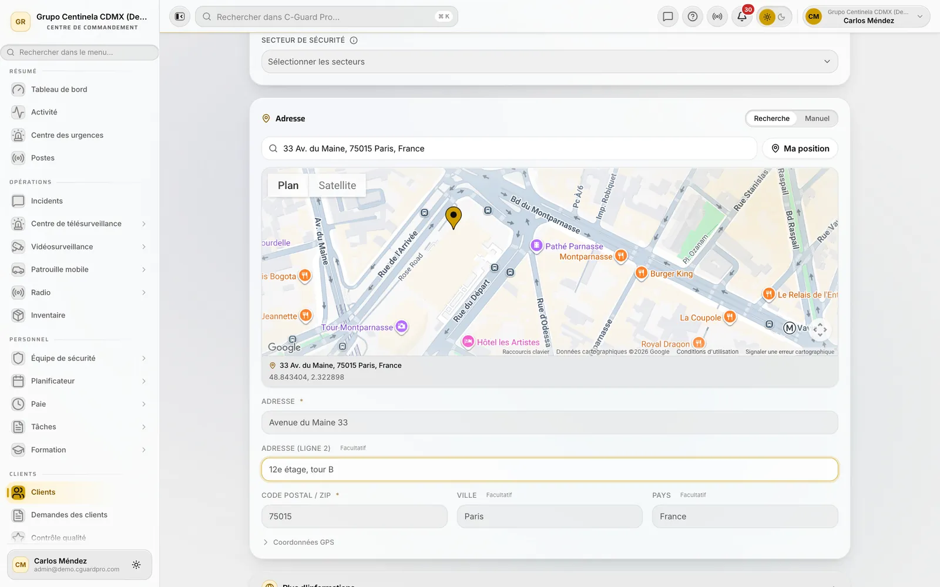Open the help question mark icon
The image size is (940, 587).
(693, 16)
